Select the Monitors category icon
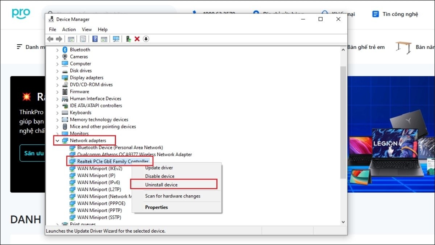Screen dimensions: 435x245 (65, 134)
